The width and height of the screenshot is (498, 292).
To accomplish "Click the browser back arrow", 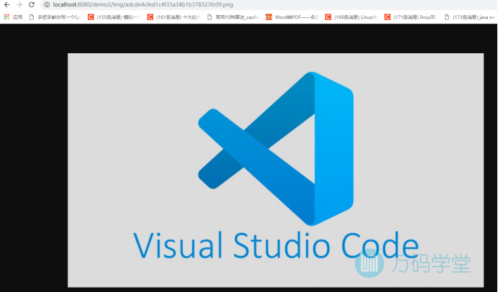I will [6, 5].
